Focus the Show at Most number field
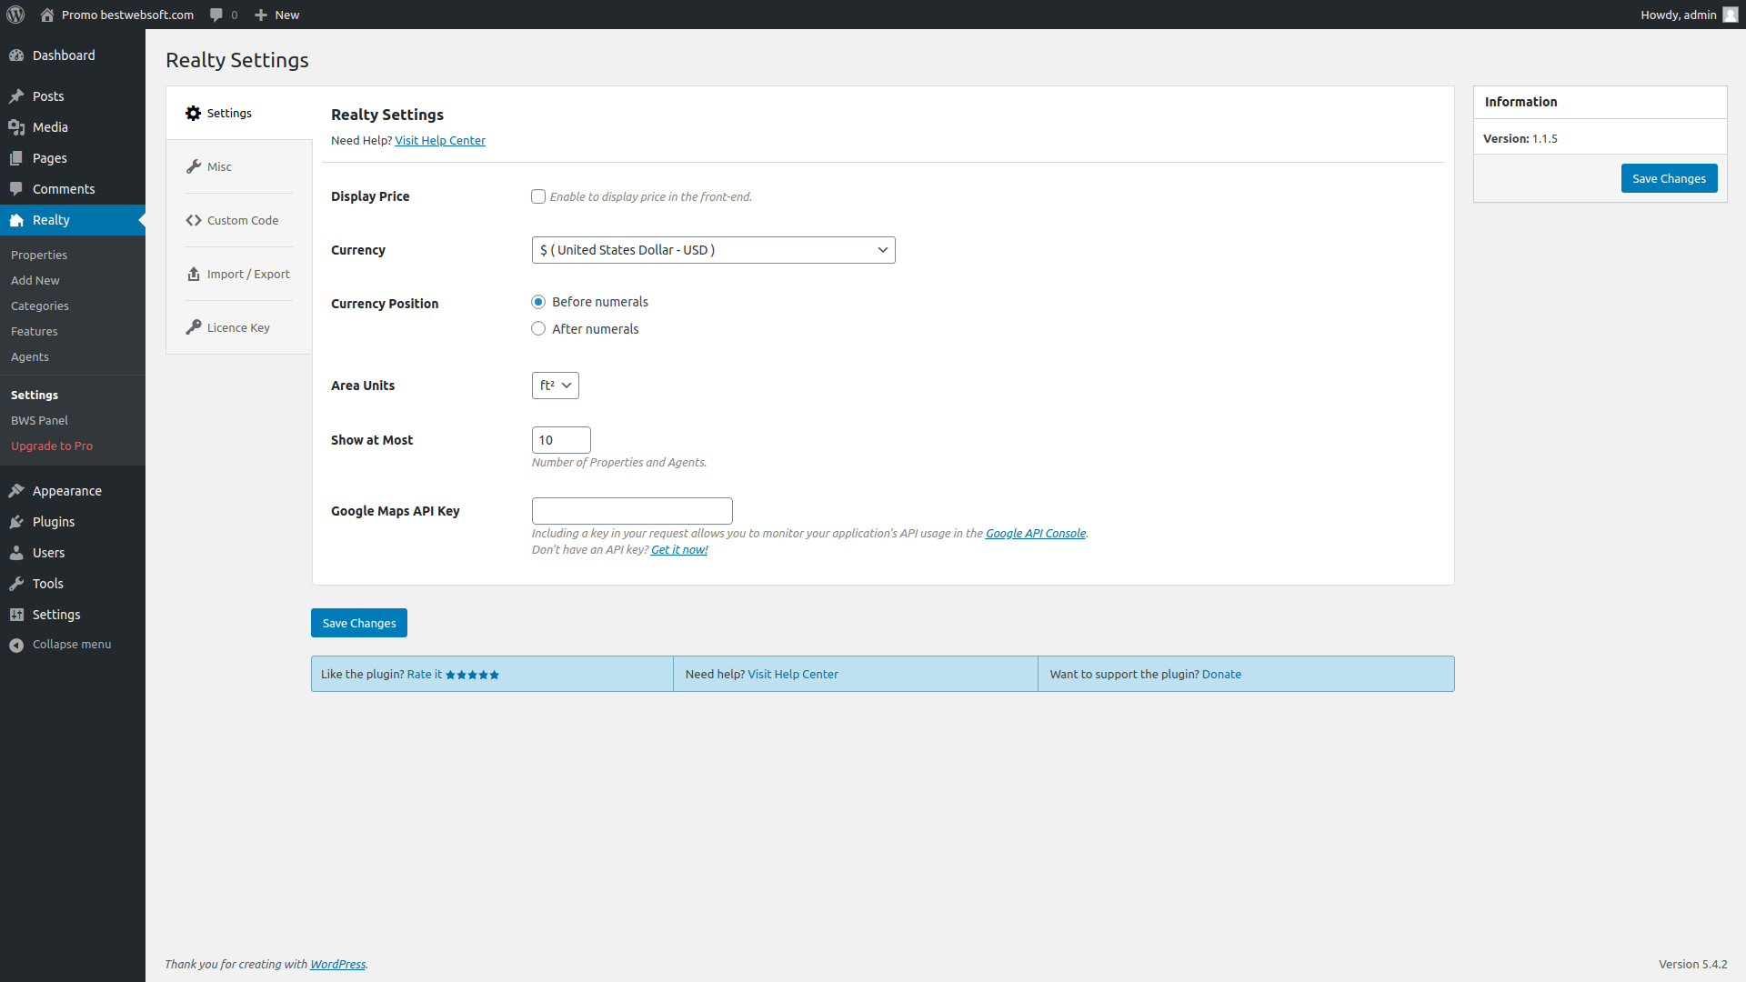 [x=561, y=440]
